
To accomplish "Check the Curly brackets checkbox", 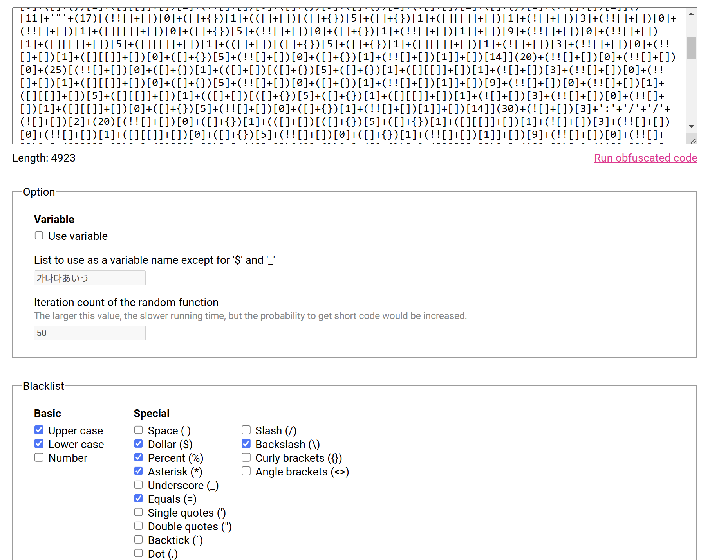I will pyautogui.click(x=246, y=457).
